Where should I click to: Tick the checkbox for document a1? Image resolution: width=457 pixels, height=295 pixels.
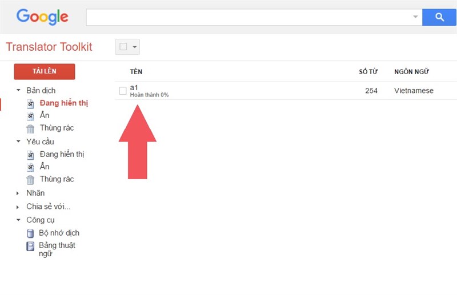[123, 91]
